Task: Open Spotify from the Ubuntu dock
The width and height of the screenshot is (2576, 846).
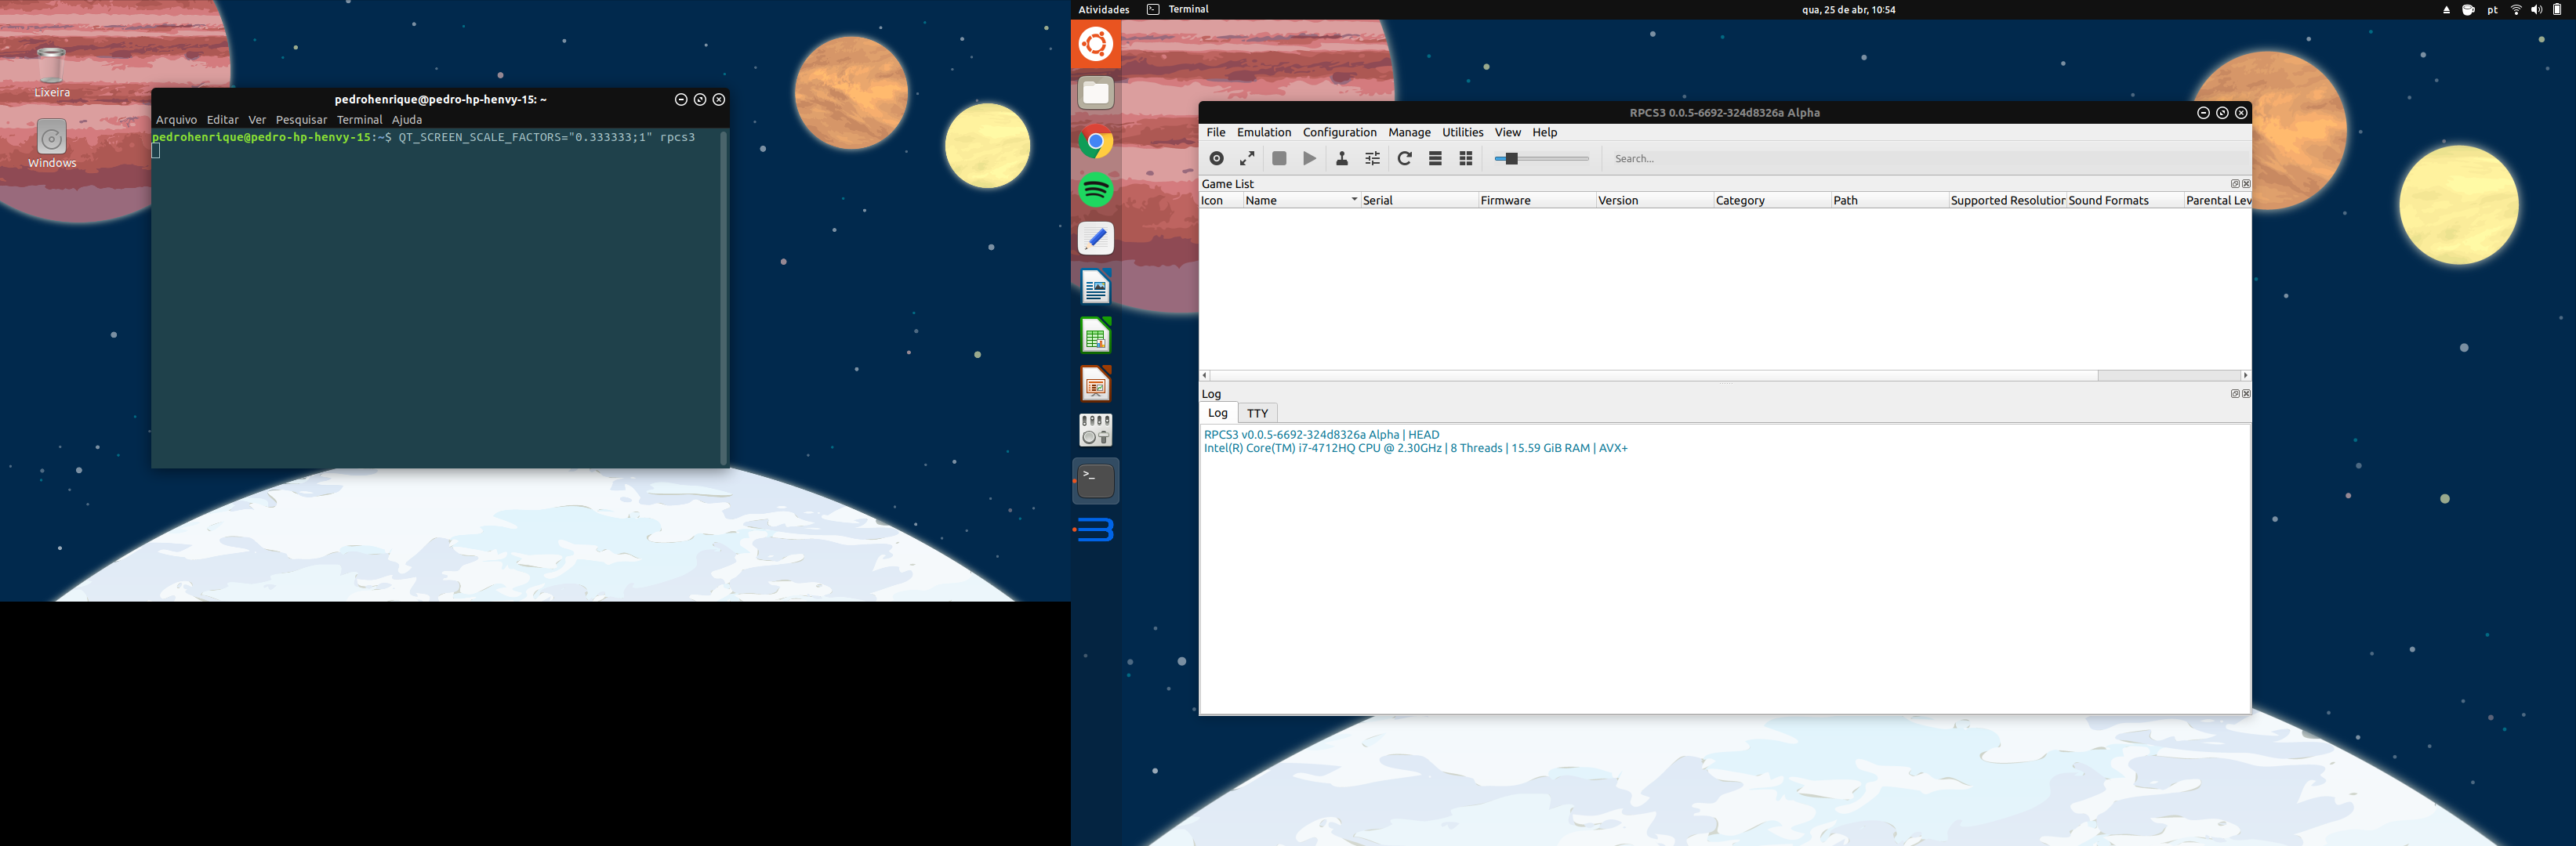Action: pos(1096,190)
